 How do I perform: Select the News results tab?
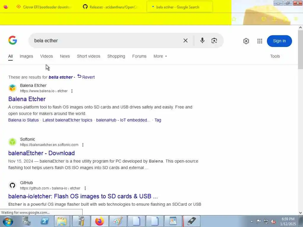[65, 56]
